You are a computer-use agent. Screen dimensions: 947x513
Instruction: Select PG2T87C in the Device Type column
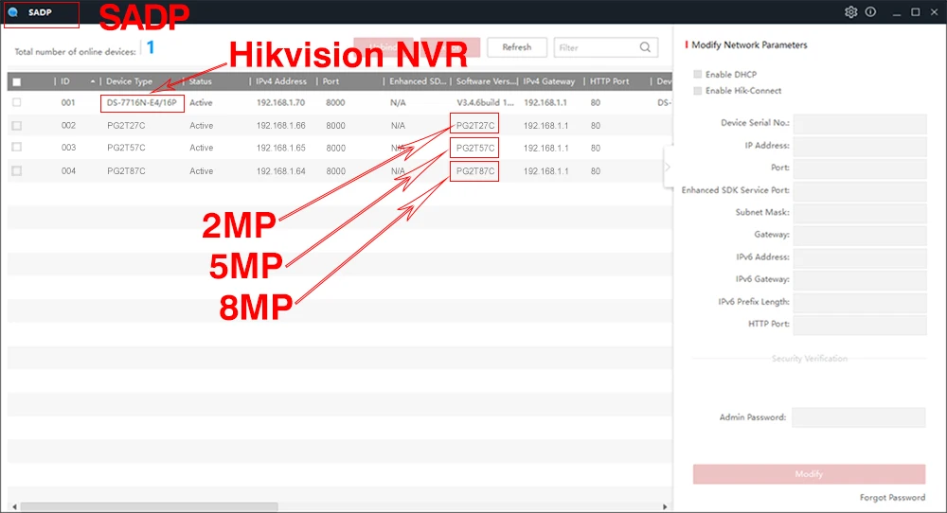point(126,170)
